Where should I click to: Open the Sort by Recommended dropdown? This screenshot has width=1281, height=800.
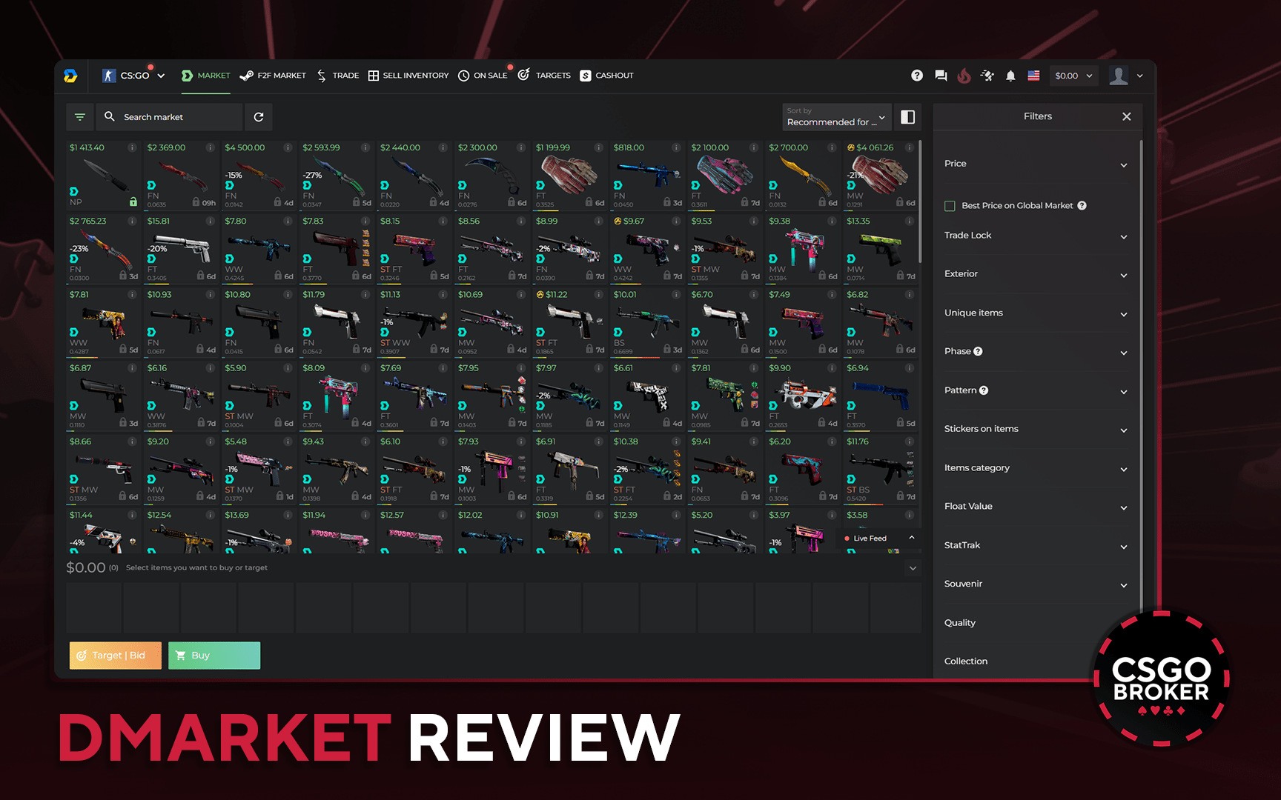click(836, 117)
